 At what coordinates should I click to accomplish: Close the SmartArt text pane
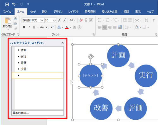pos(63,43)
